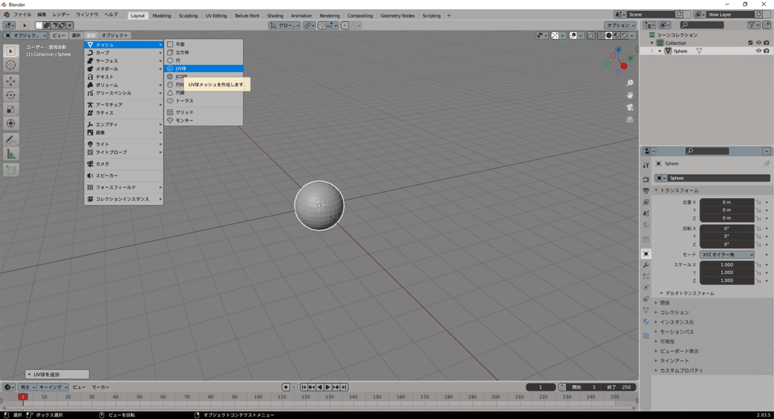
Task: Toggle camera view with camera icon
Action: click(x=630, y=107)
